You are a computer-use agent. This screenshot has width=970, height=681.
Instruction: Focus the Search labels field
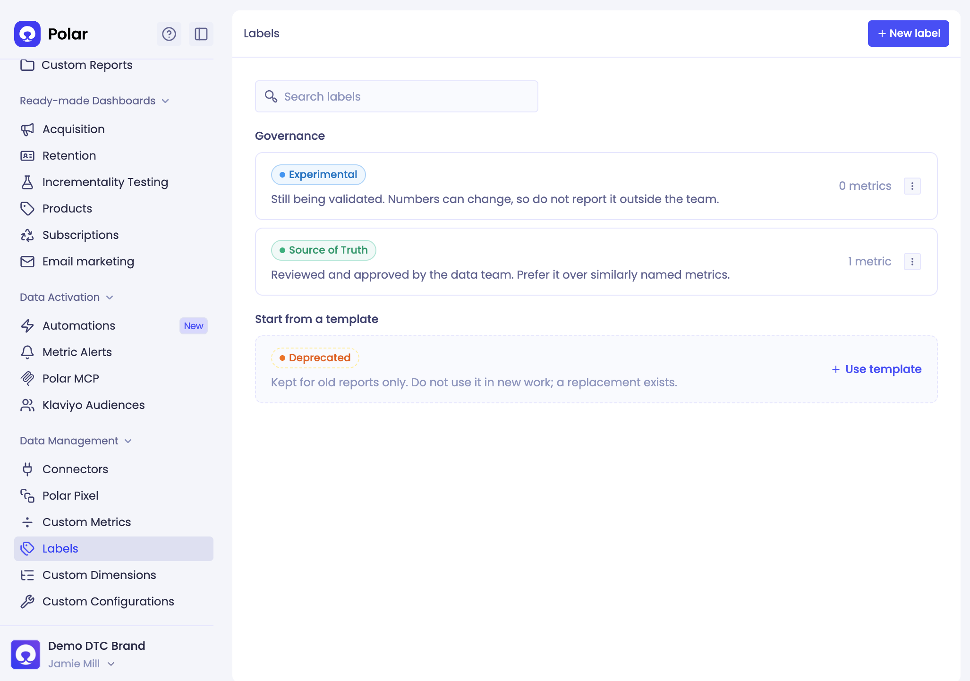coord(397,96)
